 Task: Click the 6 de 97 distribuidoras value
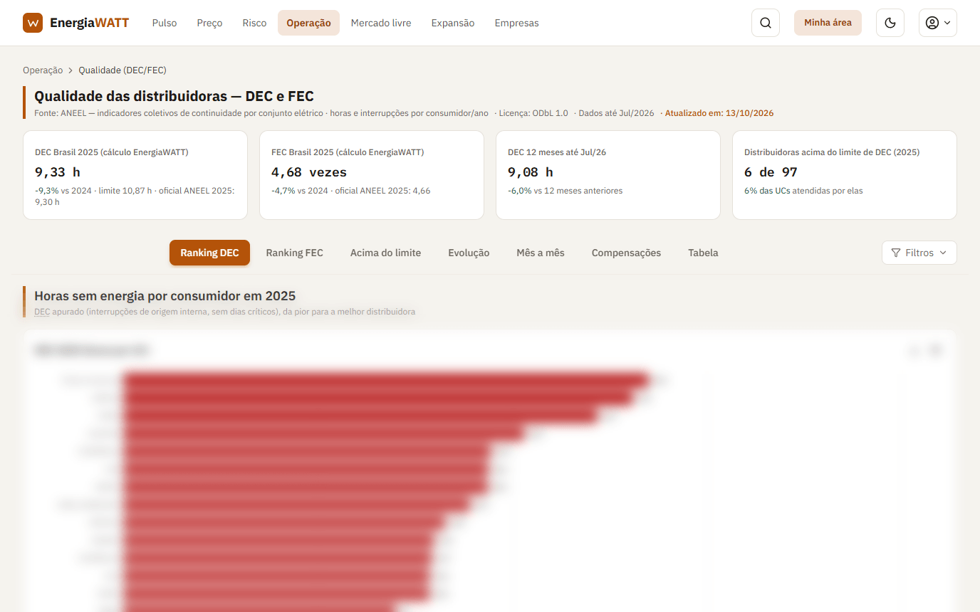tap(771, 172)
